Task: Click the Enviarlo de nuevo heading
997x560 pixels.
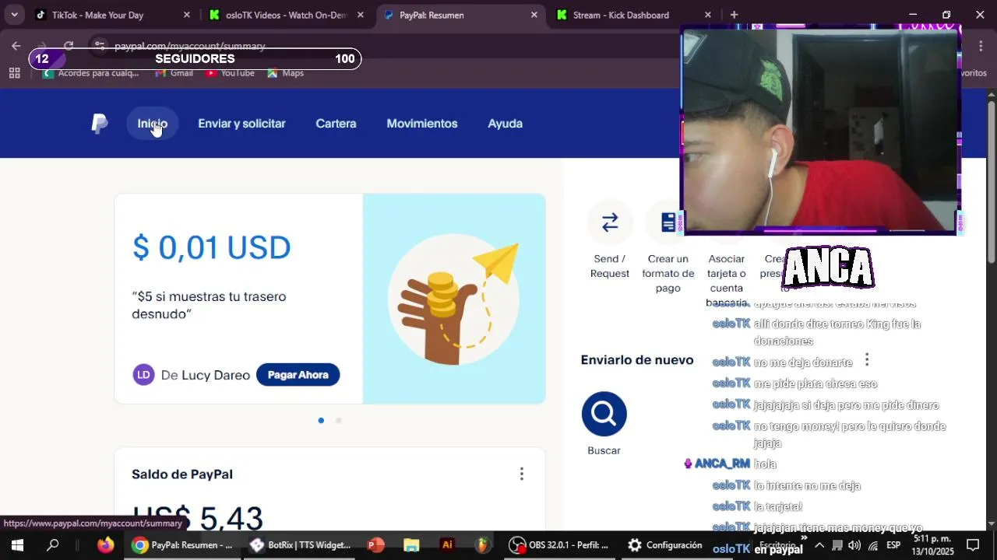Action: click(637, 360)
